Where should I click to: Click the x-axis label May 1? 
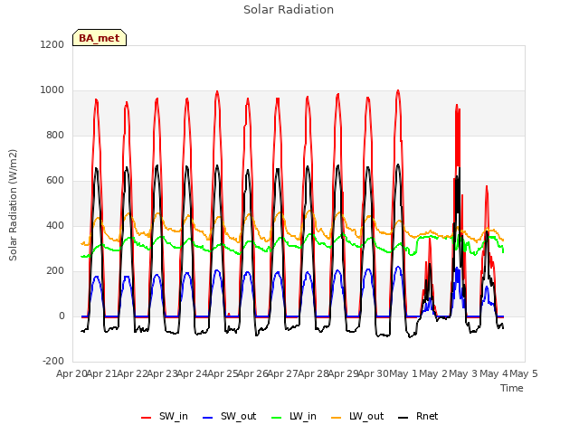tap(403, 373)
